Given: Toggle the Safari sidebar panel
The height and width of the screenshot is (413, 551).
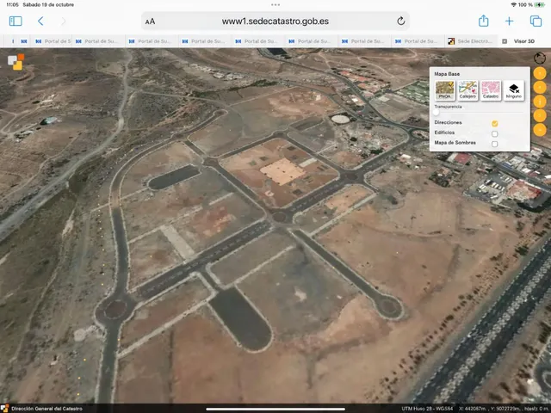Looking at the screenshot, I should [15, 21].
